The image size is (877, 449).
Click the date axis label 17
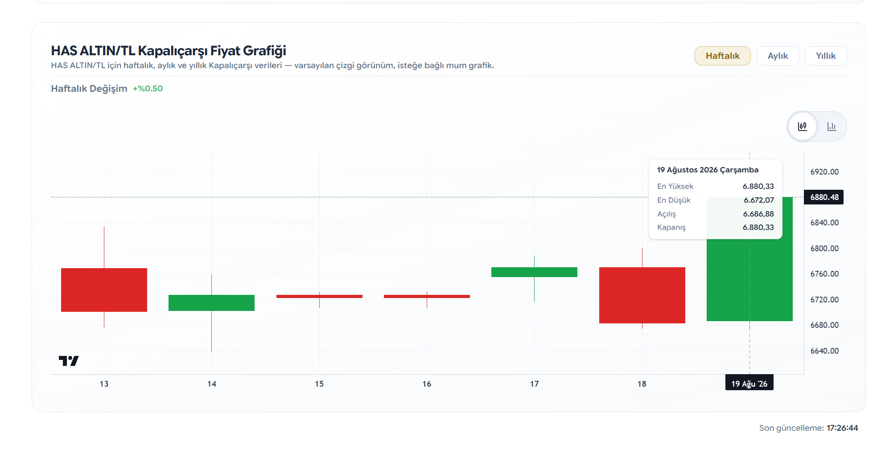pyautogui.click(x=534, y=384)
